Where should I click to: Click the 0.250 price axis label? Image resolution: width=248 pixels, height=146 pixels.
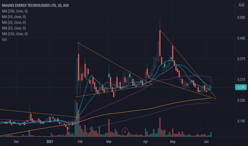pos(241,100)
